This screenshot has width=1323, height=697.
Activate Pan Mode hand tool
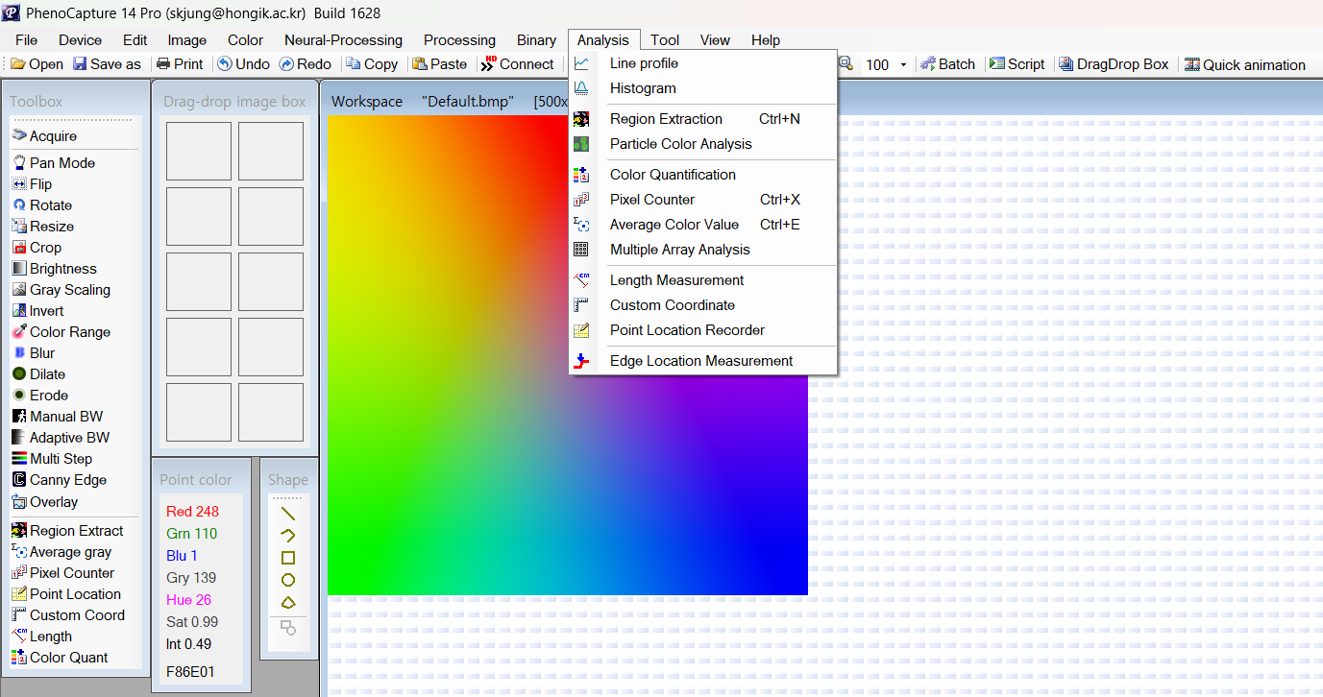tap(54, 163)
